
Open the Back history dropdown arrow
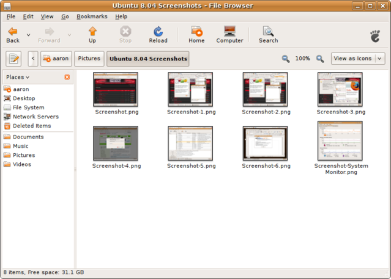28,35
